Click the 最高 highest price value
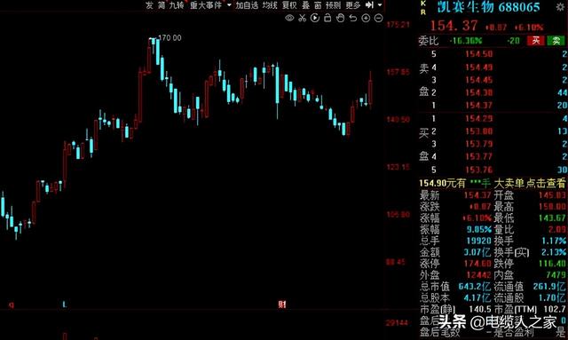568x340 pixels. pyautogui.click(x=552, y=207)
